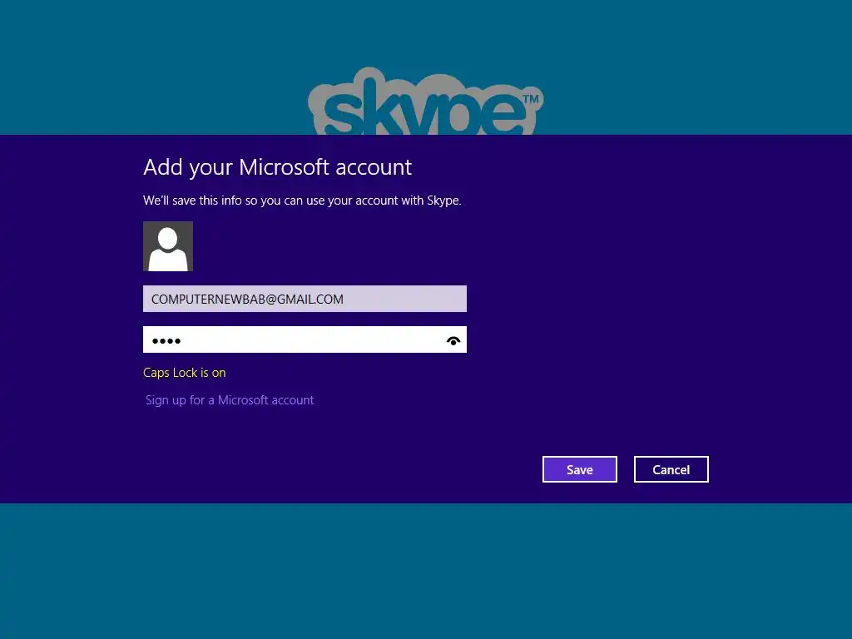Click the "We'll save this info" description text
852x639 pixels.
click(x=302, y=201)
